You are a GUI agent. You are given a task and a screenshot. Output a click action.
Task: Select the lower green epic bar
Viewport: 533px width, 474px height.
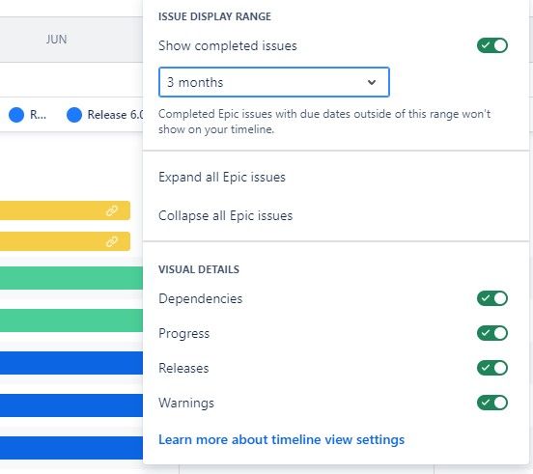[x=71, y=321]
